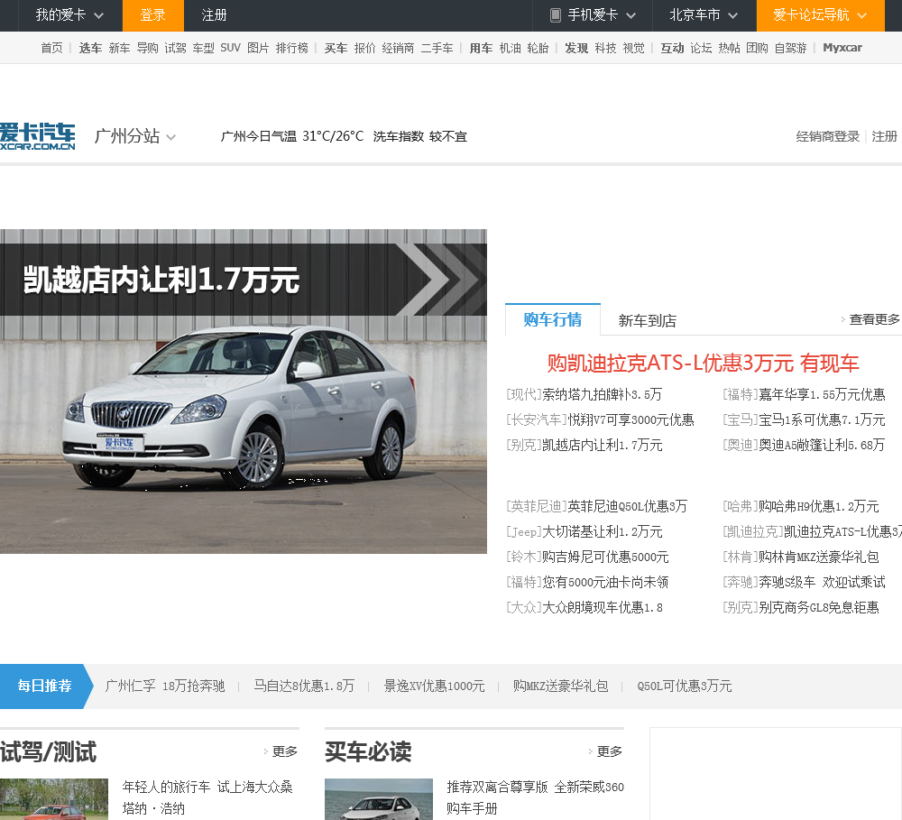Open the 购MKZ送豪华礼包 recommendation
The width and height of the screenshot is (902, 820).
pyautogui.click(x=560, y=686)
